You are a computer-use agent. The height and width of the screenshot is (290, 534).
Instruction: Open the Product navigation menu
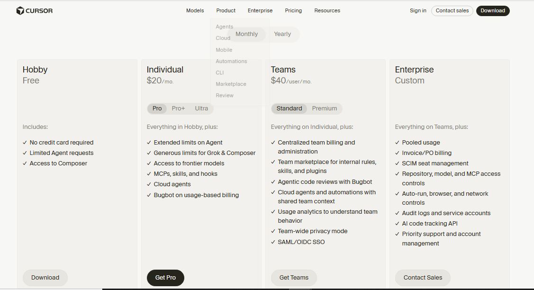226,10
